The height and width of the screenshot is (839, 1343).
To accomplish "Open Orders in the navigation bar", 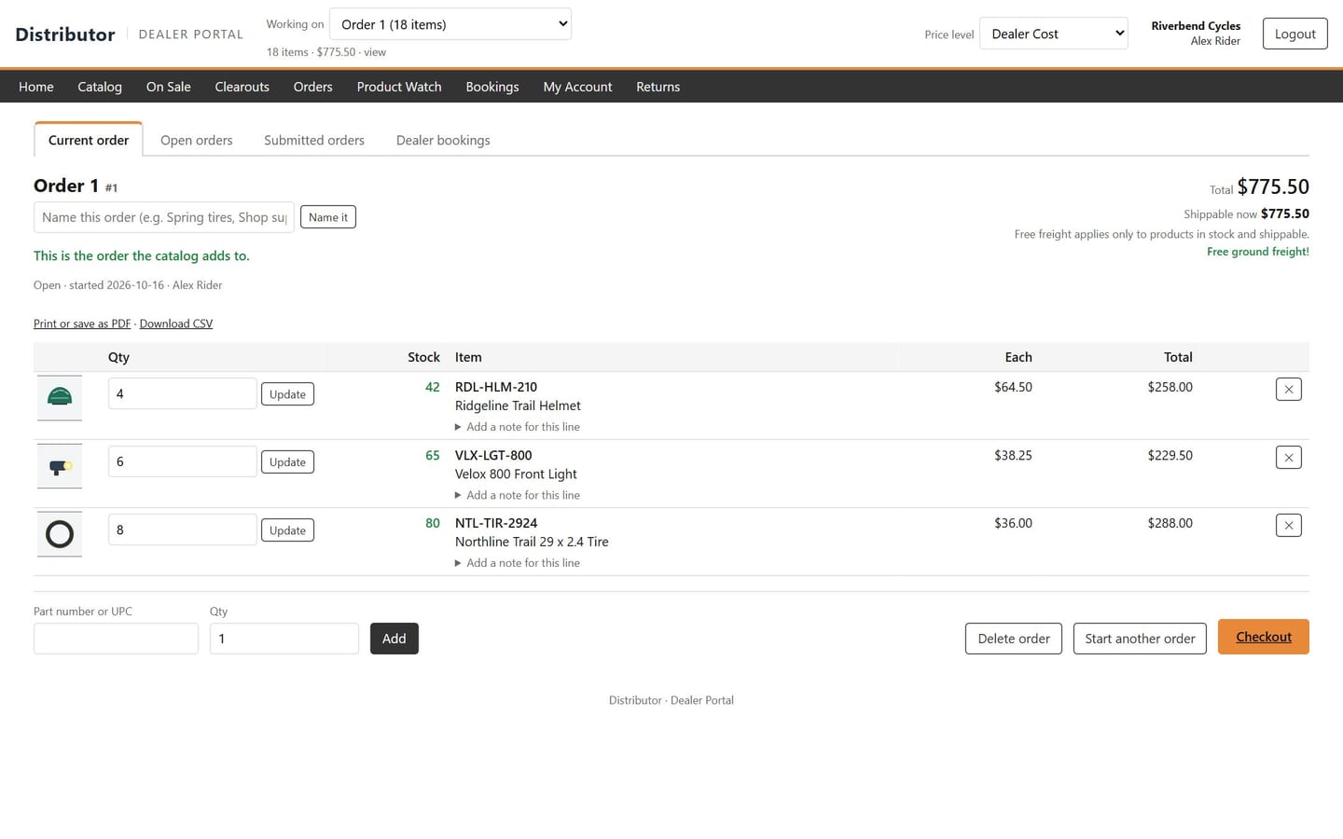I will coord(313,87).
